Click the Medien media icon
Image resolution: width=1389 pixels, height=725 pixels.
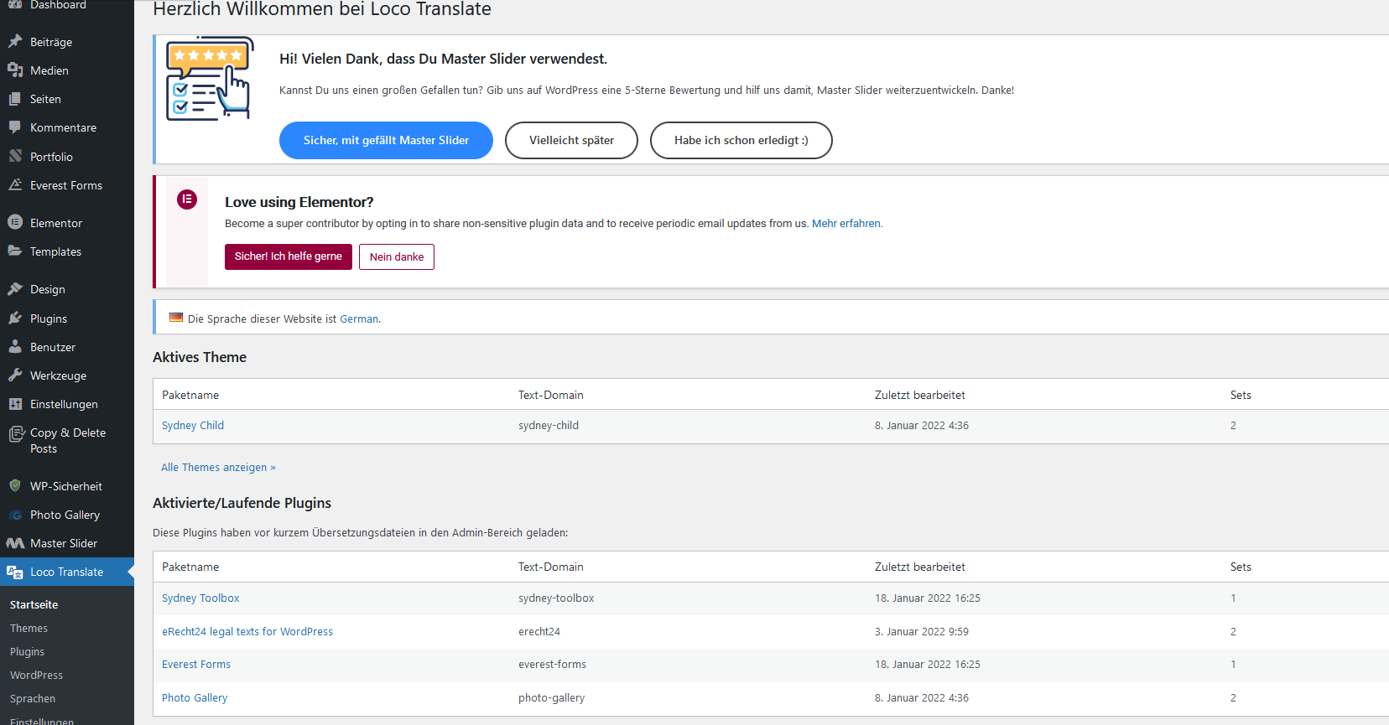click(x=15, y=70)
